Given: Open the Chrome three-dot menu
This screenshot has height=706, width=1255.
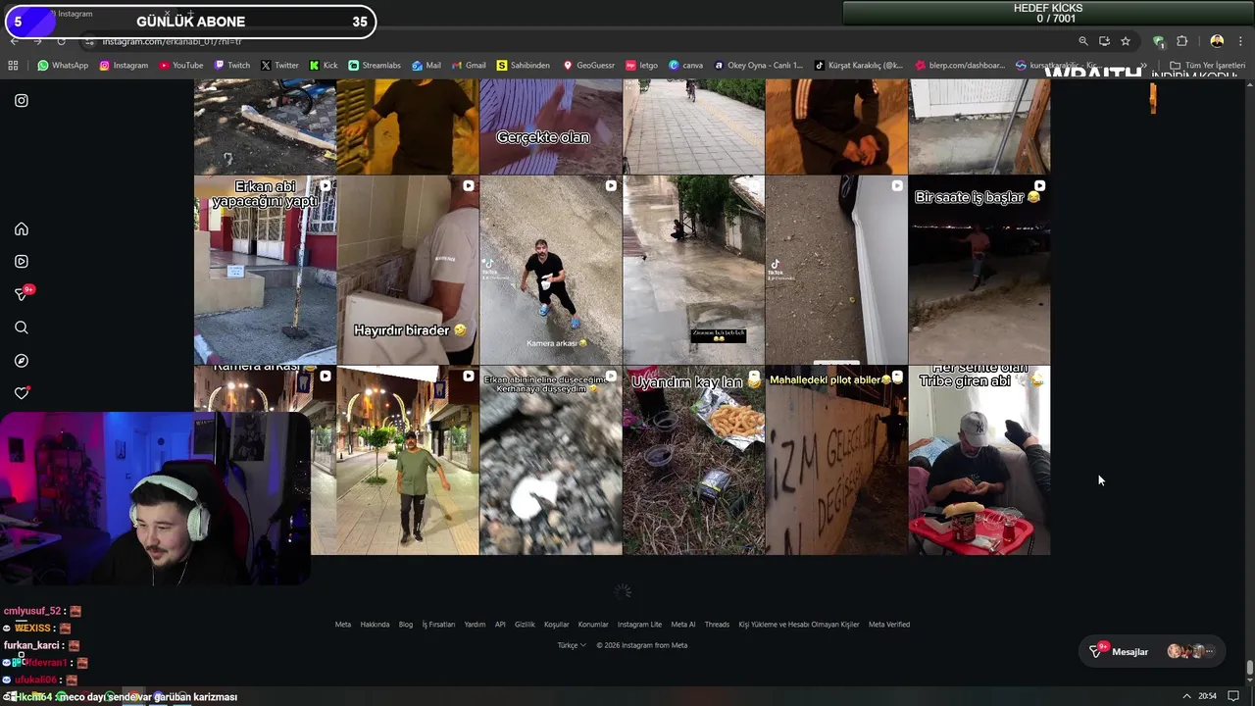Looking at the screenshot, I should click(1241, 41).
